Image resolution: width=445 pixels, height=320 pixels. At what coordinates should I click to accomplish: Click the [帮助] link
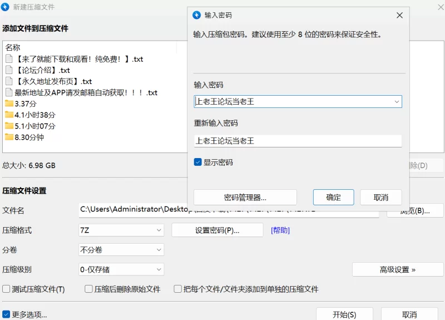point(280,230)
